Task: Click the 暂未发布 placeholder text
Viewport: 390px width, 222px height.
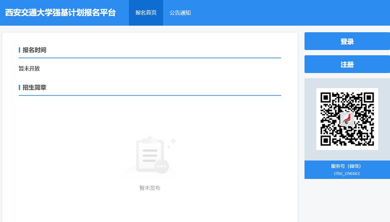Action: 150,188
